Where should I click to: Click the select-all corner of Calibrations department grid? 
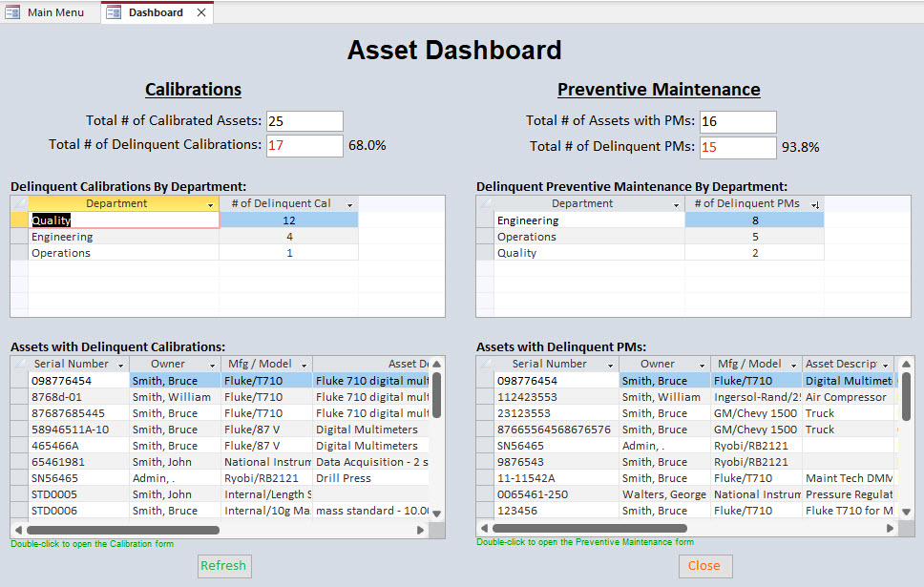point(19,203)
